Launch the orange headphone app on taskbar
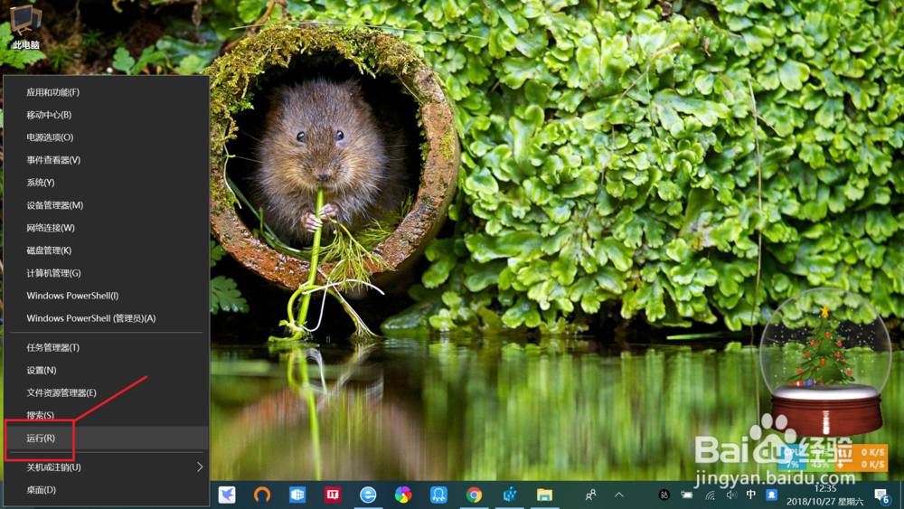The width and height of the screenshot is (904, 509). click(262, 495)
